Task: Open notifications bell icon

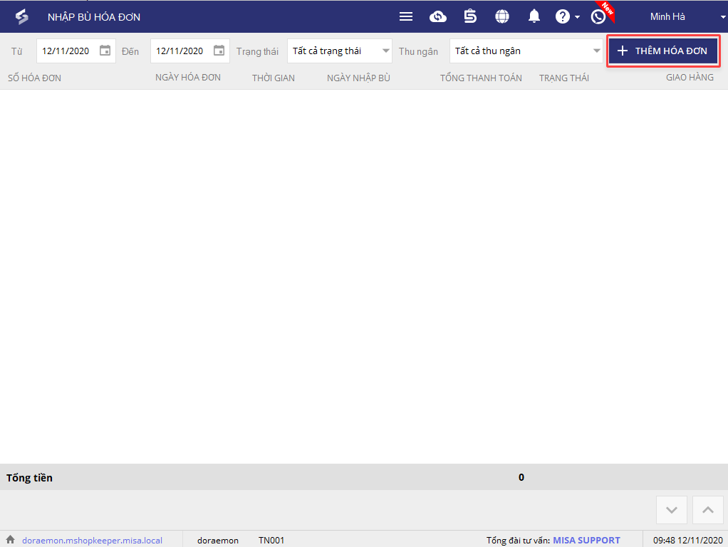Action: tap(534, 16)
